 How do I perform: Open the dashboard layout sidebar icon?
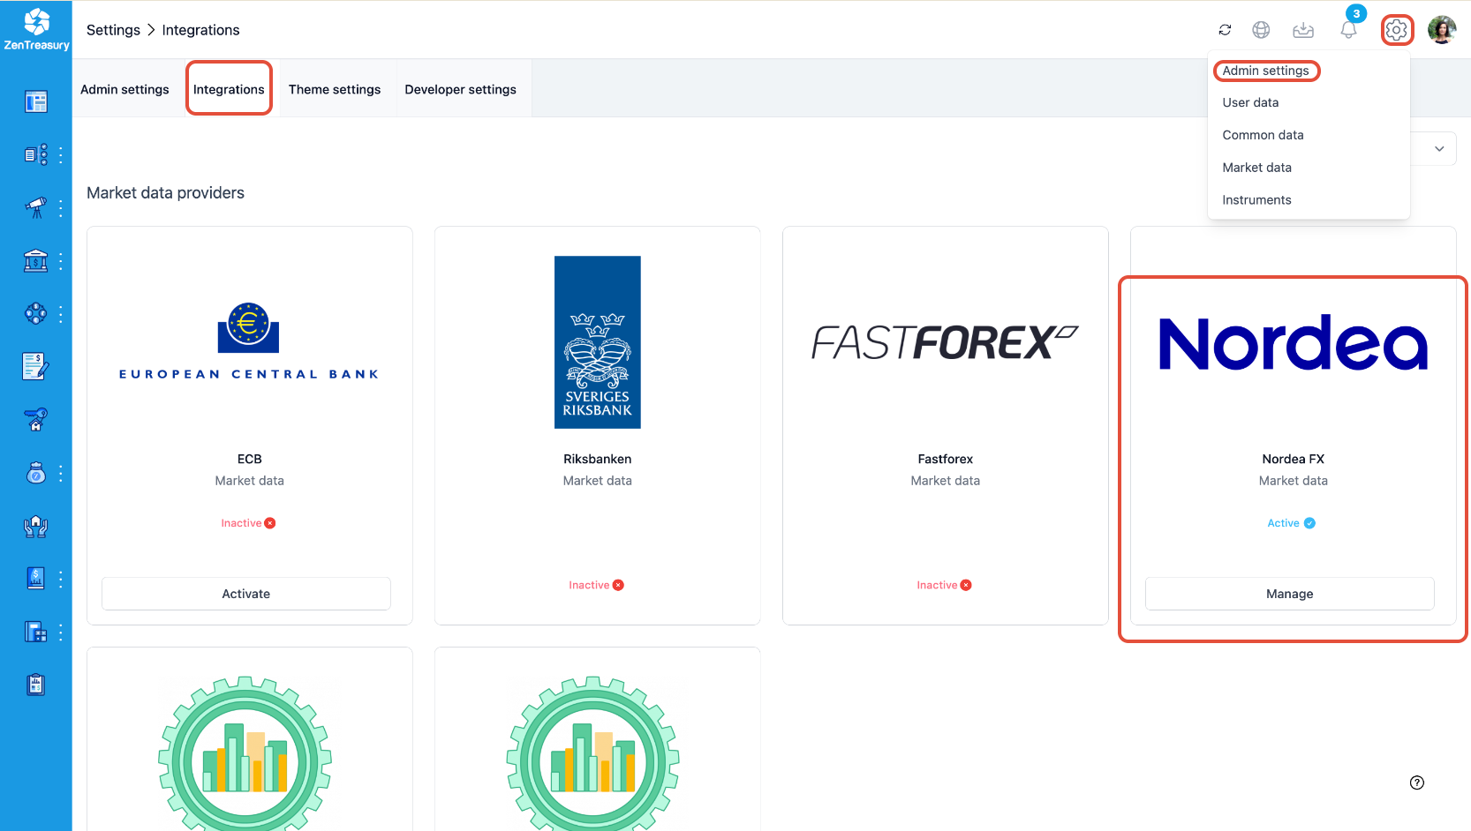coord(36,102)
